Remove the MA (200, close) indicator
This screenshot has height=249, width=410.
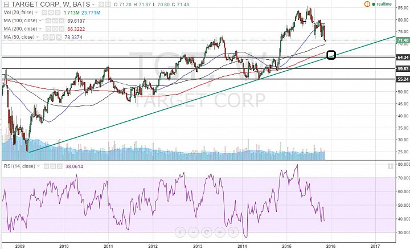(61, 28)
